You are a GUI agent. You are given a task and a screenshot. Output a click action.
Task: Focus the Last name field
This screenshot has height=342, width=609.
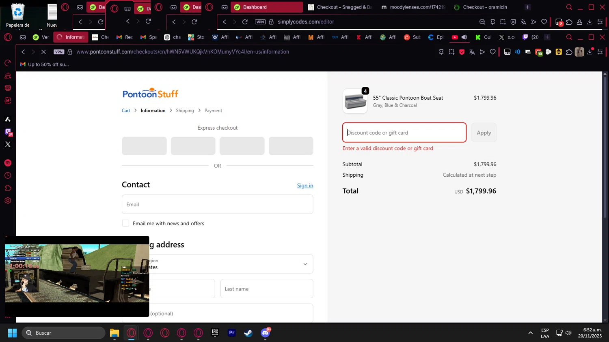(267, 289)
